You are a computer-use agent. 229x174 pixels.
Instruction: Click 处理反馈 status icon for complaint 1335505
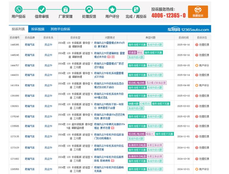197,126
